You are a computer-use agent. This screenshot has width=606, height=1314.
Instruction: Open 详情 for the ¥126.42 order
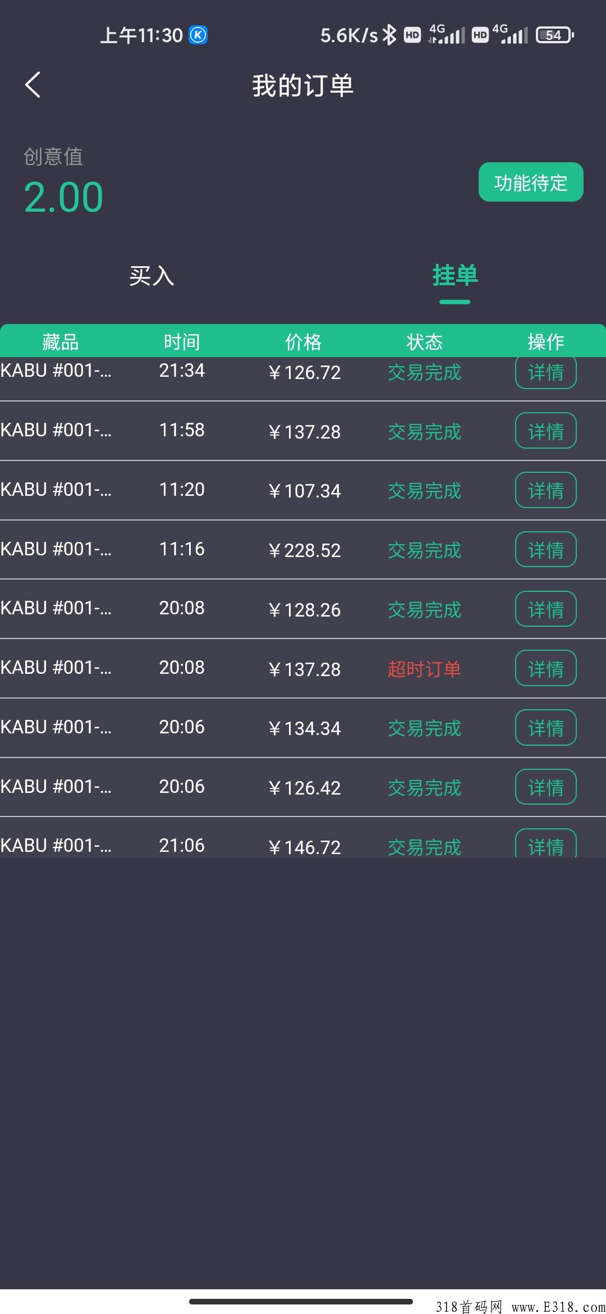click(545, 787)
